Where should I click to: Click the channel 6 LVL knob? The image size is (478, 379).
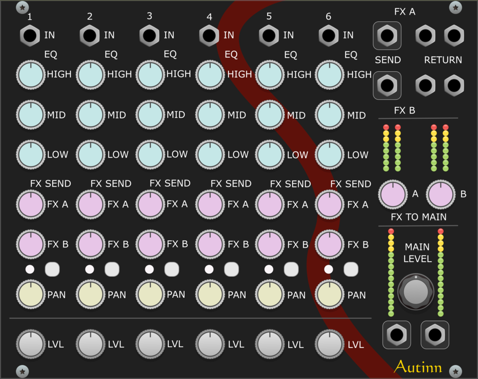point(330,344)
